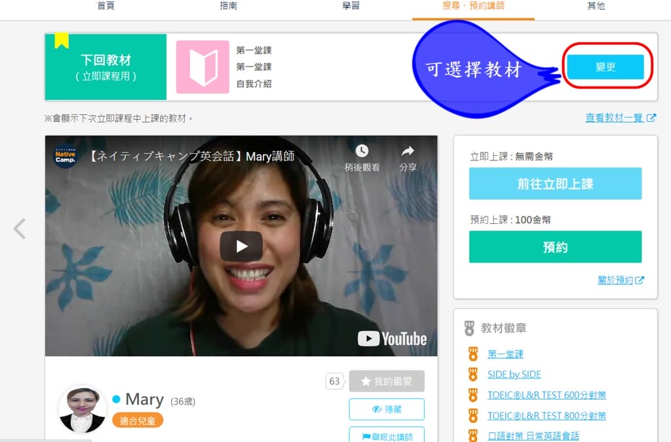671x442 pixels.
Task: Open video title ネイティブキャンプ英会話 Mary講師
Action: (x=192, y=156)
